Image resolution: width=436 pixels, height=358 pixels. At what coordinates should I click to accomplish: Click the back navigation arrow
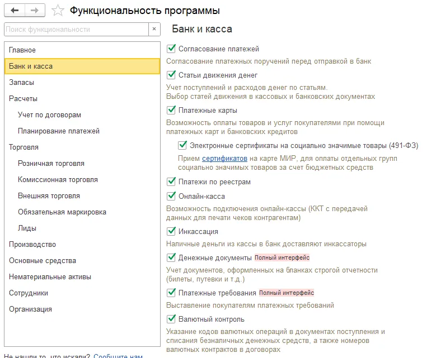pos(15,11)
